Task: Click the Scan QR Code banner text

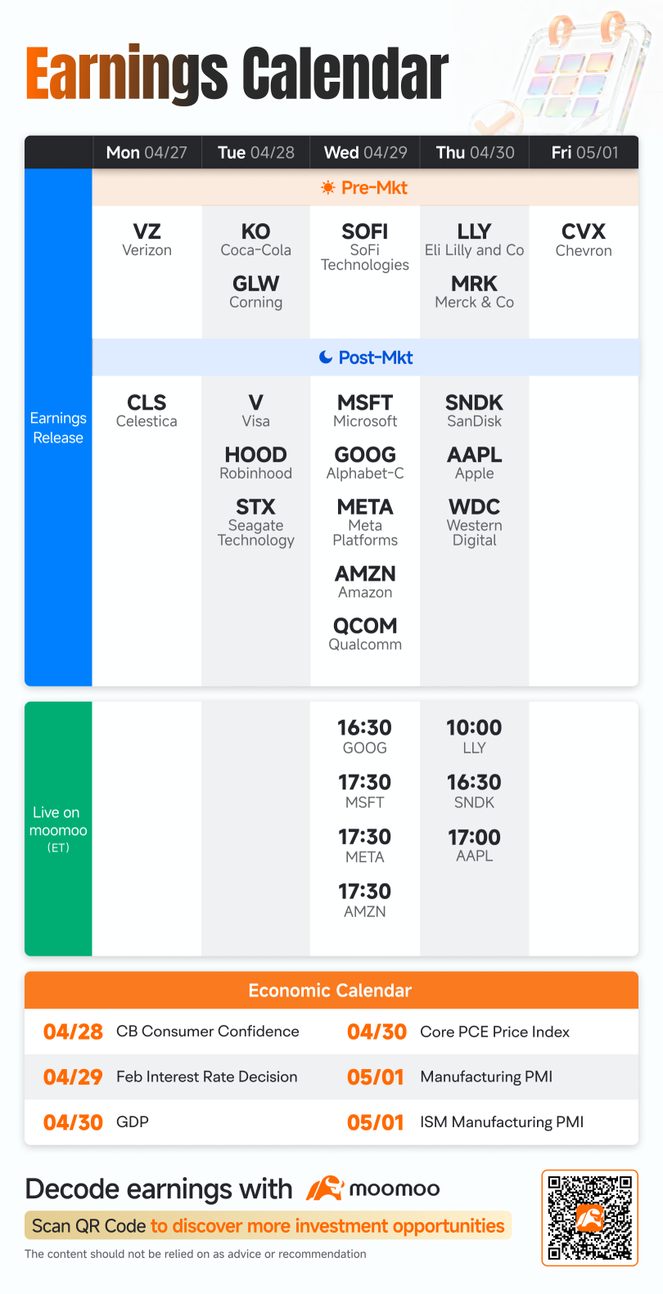Action: (x=268, y=1226)
